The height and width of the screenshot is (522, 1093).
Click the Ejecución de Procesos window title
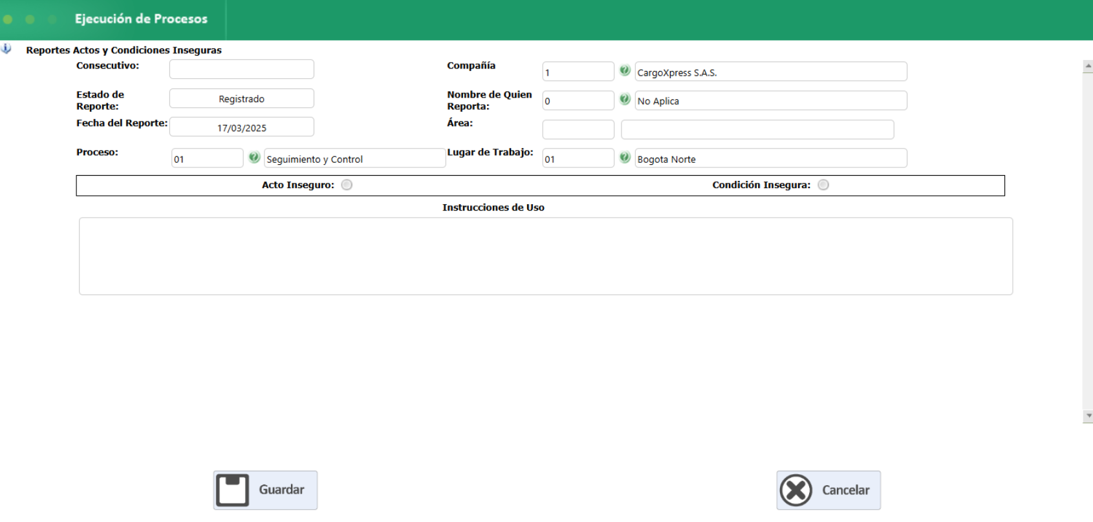[141, 19]
